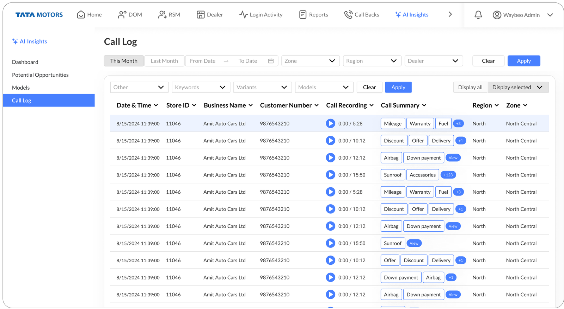
Task: Click Apply button next to Dealer filter
Action: point(523,61)
